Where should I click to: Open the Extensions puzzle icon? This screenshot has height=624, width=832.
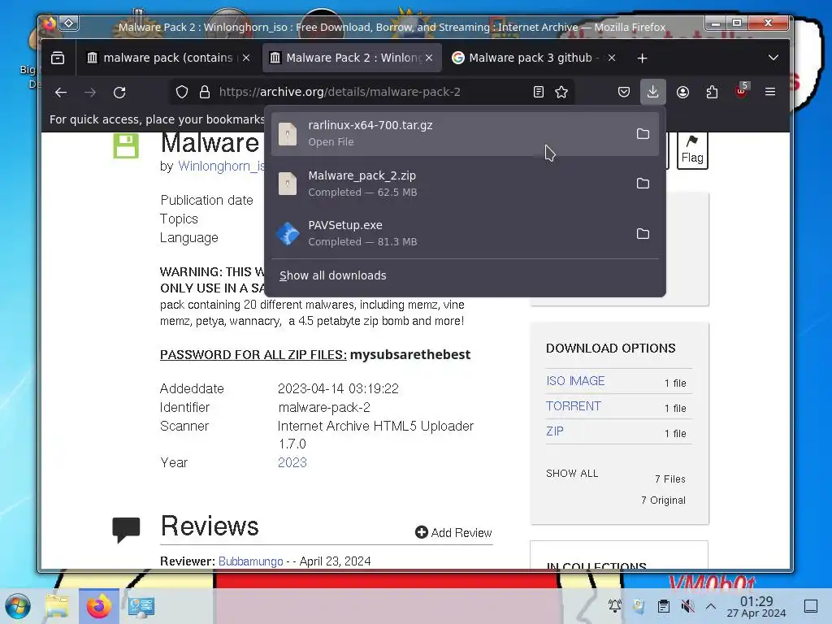[712, 93]
